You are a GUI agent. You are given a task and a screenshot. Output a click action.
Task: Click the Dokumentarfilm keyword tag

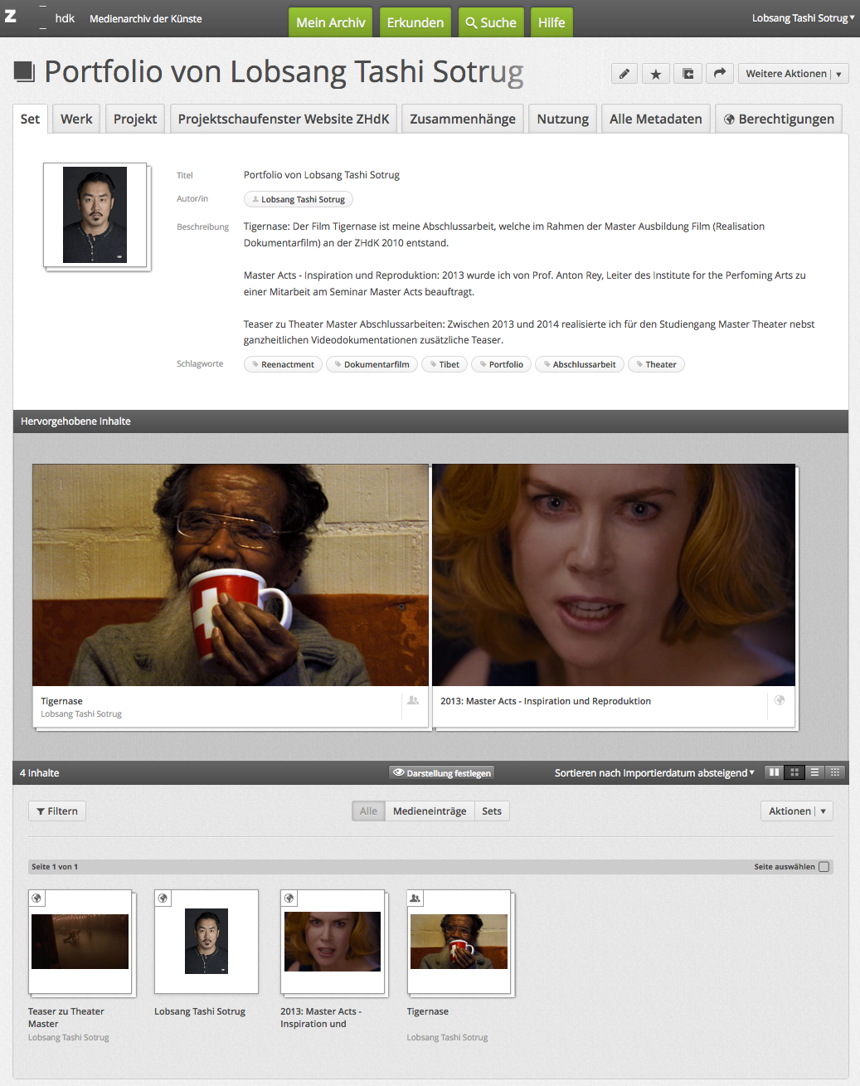pyautogui.click(x=372, y=365)
